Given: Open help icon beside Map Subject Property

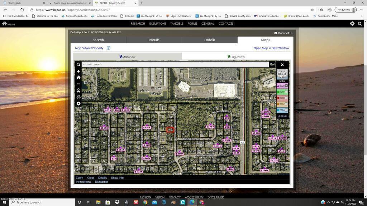Looking at the screenshot, I should point(108,48).
